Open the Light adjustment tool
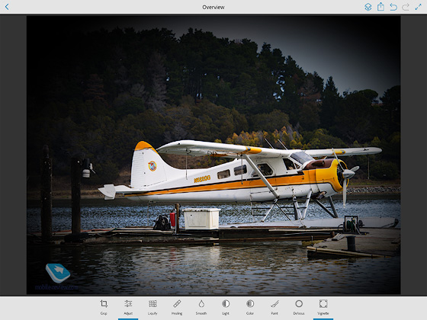Screen dimensions: 427x320 (x=226, y=307)
